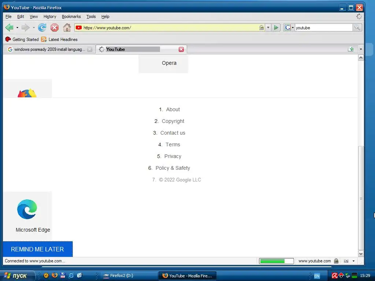Open the status bar dropdown arrow

353,261
